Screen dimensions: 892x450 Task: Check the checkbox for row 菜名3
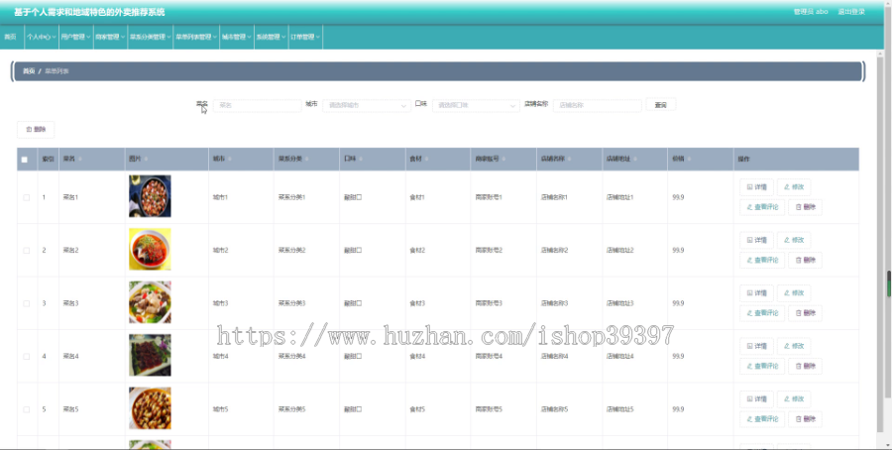26,303
